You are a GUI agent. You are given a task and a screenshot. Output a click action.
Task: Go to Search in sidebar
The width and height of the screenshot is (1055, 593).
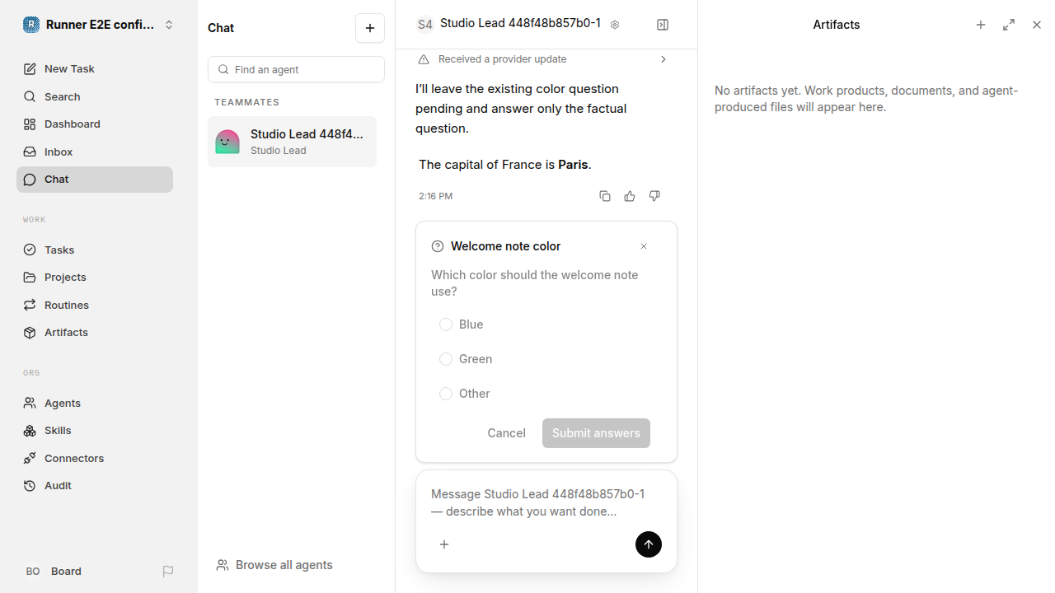[x=95, y=96]
